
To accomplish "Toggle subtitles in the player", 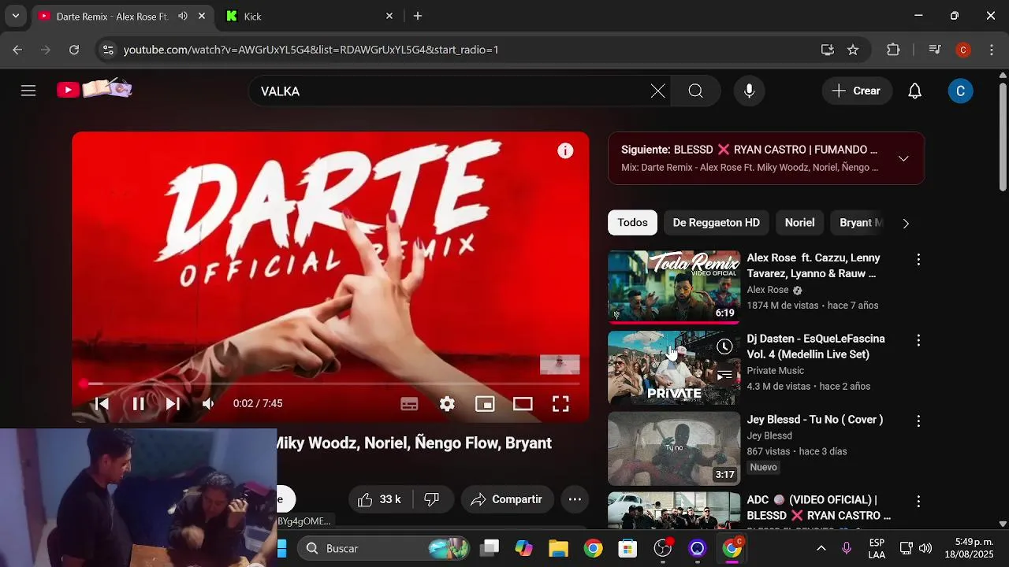I will tap(409, 404).
